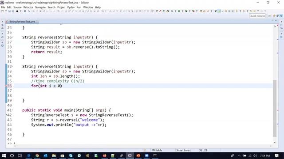Collapse the reverse3 method fold on line 26
The height and width of the screenshot is (159, 284).
coord(12,37)
